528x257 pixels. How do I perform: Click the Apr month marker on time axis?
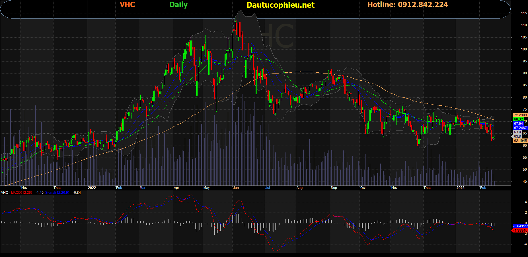pos(176,188)
